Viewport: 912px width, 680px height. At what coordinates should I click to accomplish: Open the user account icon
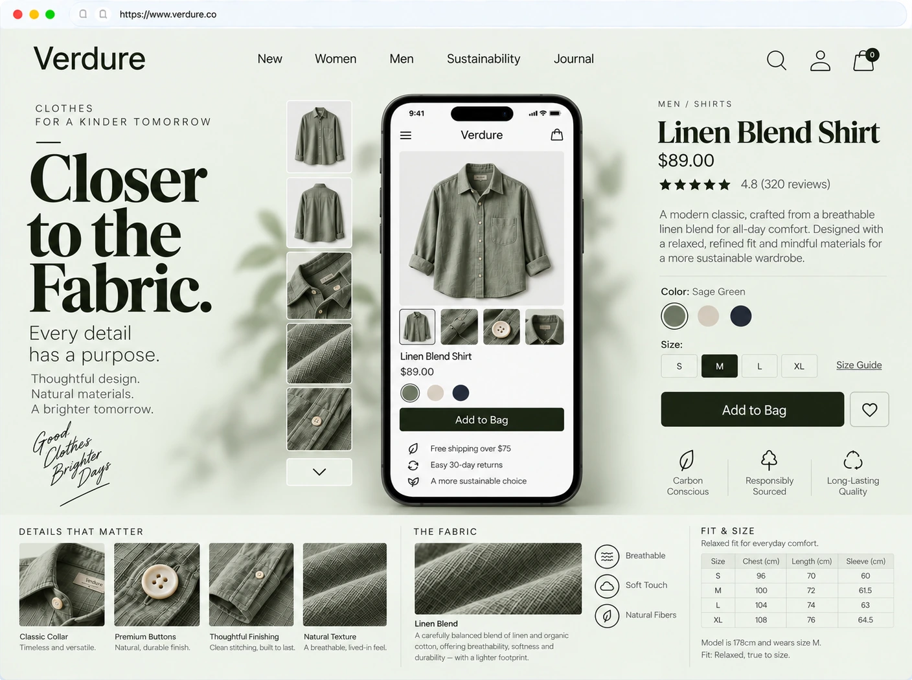[820, 60]
